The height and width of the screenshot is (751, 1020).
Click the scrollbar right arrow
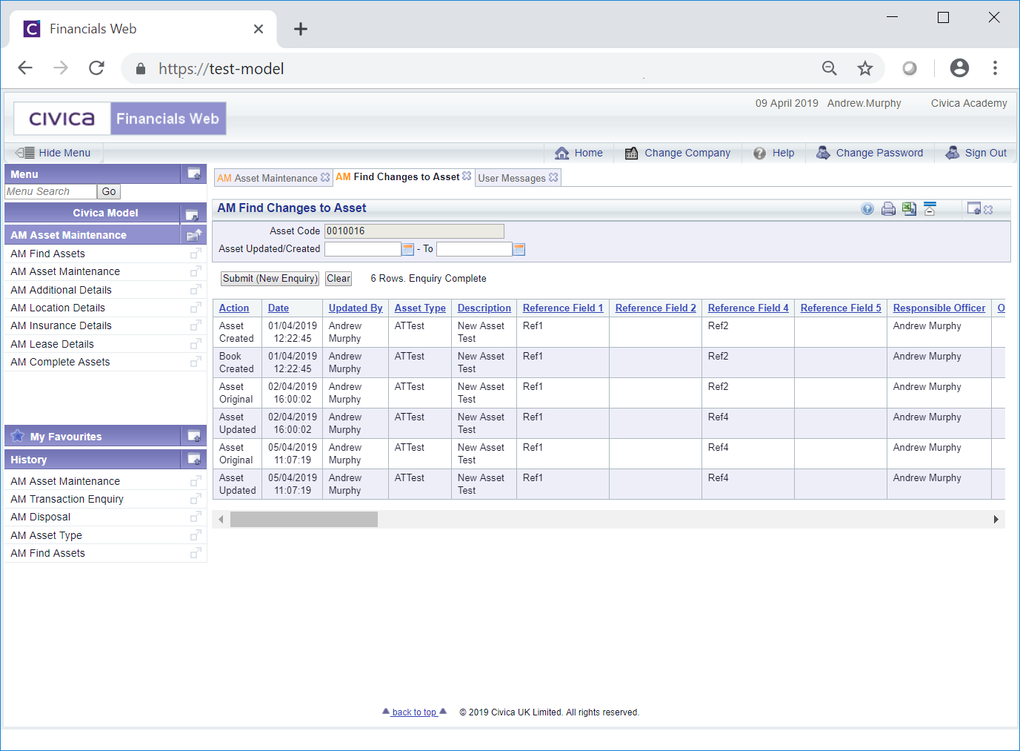[x=996, y=519]
